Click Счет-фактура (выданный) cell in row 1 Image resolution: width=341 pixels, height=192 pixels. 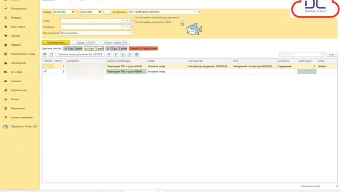[209, 66]
